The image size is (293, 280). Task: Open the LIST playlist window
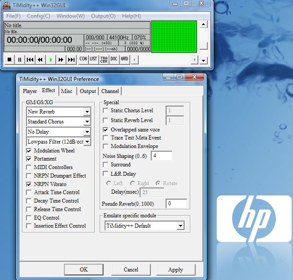[x=93, y=59]
